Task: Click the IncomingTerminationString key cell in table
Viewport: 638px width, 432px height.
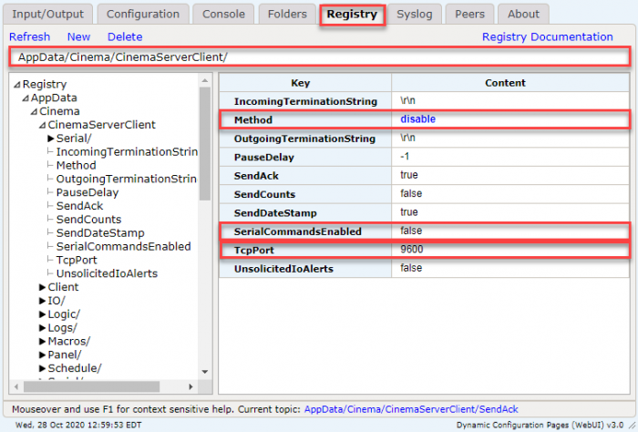Action: tap(305, 101)
